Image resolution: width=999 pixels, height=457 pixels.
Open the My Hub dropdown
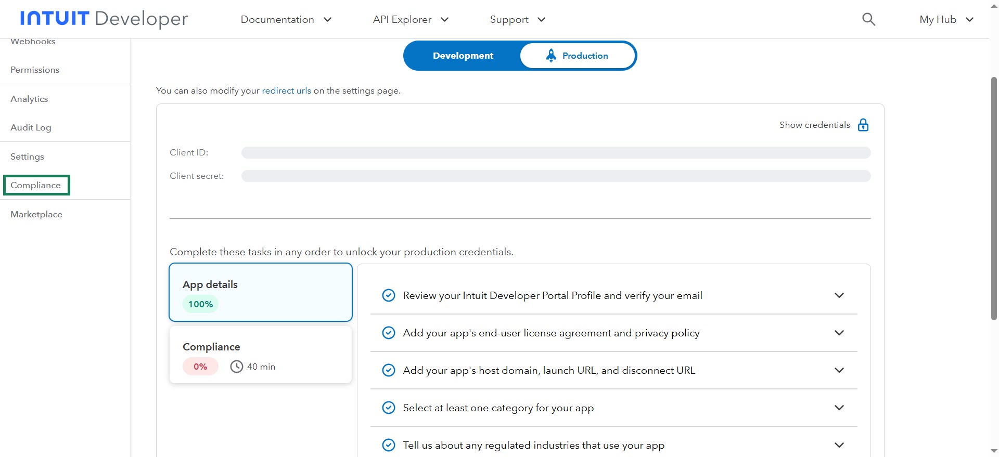pos(946,19)
